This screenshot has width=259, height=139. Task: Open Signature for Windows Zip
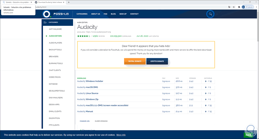(166, 100)
